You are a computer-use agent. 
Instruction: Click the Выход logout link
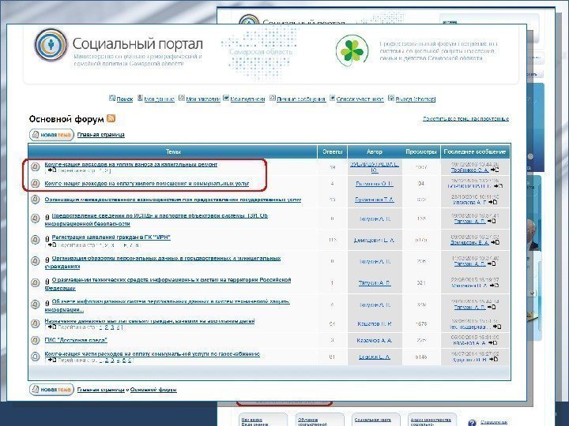click(416, 99)
